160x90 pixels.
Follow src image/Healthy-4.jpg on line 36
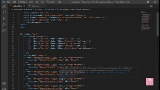tap(51, 88)
